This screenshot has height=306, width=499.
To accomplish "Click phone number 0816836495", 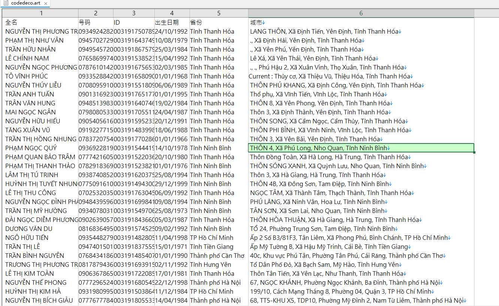I will pyautogui.click(x=96, y=229).
